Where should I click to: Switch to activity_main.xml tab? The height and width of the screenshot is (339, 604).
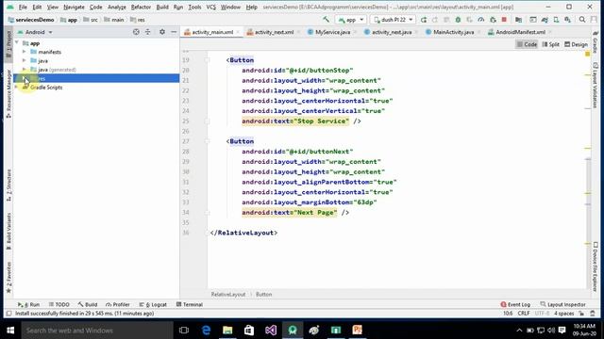coord(212,32)
